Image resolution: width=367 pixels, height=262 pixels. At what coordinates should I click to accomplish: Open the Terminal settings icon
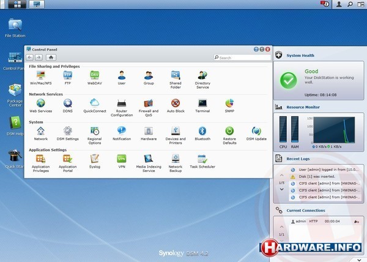pyautogui.click(x=202, y=106)
